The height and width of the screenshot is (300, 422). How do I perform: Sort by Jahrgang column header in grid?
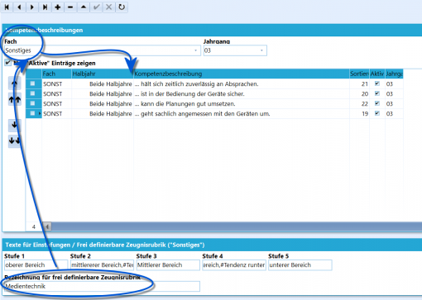(x=394, y=74)
